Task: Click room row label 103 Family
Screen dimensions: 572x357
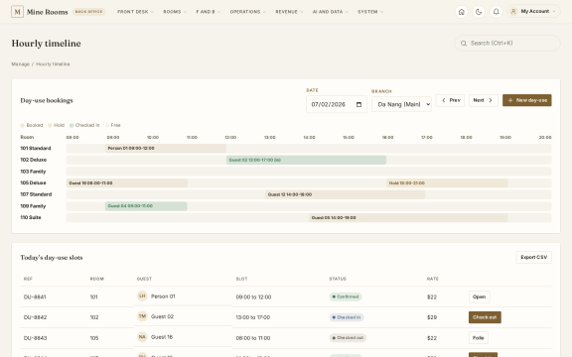Action: [33, 172]
